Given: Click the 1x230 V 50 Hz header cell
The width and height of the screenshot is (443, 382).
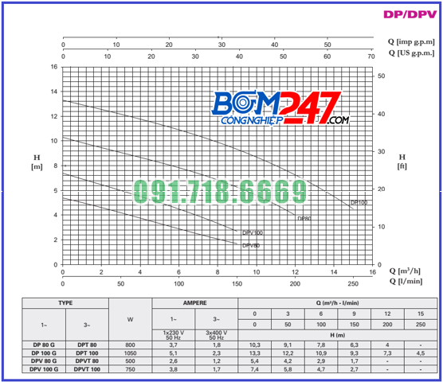Looking at the screenshot, I should (x=174, y=335).
